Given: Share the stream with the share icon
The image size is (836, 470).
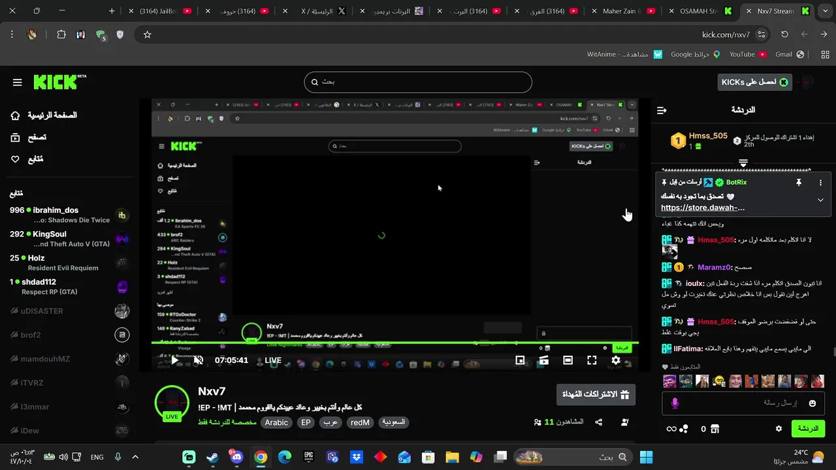Looking at the screenshot, I should click(599, 422).
